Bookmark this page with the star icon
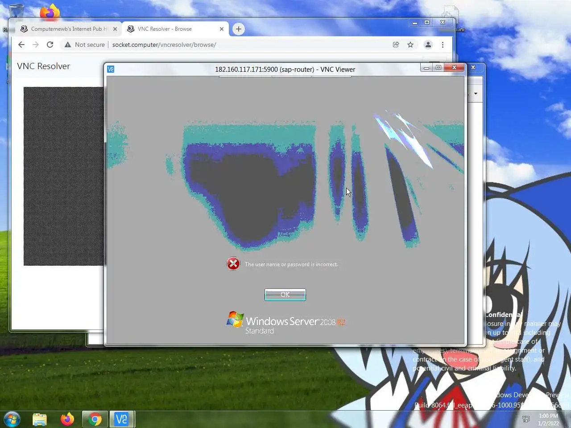This screenshot has height=428, width=571. (x=410, y=45)
